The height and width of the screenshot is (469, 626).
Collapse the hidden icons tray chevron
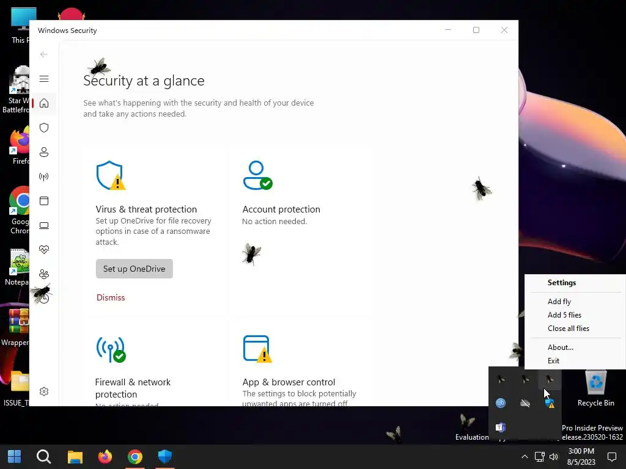(525, 457)
